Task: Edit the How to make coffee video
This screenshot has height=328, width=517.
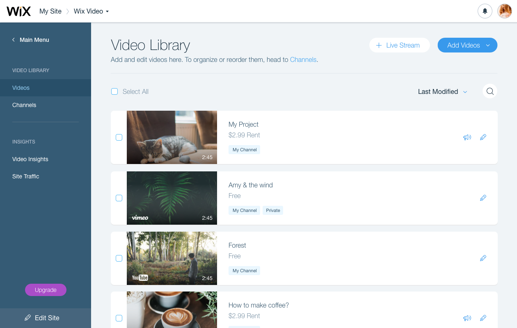Action: tap(483, 318)
